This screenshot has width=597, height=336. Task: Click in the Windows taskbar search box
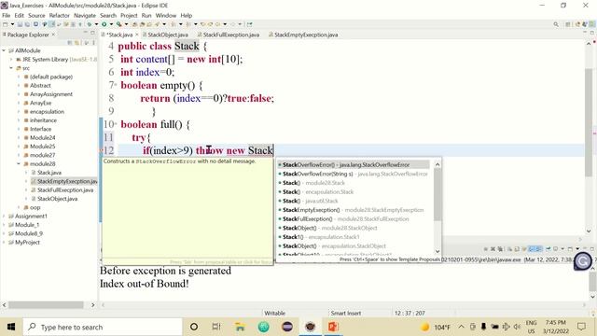tap(103, 327)
